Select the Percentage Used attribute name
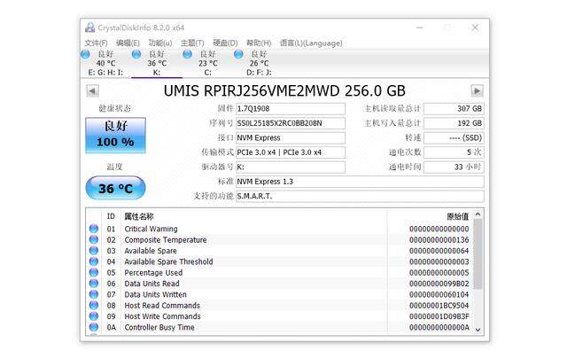The height and width of the screenshot is (358, 567). pyautogui.click(x=153, y=273)
